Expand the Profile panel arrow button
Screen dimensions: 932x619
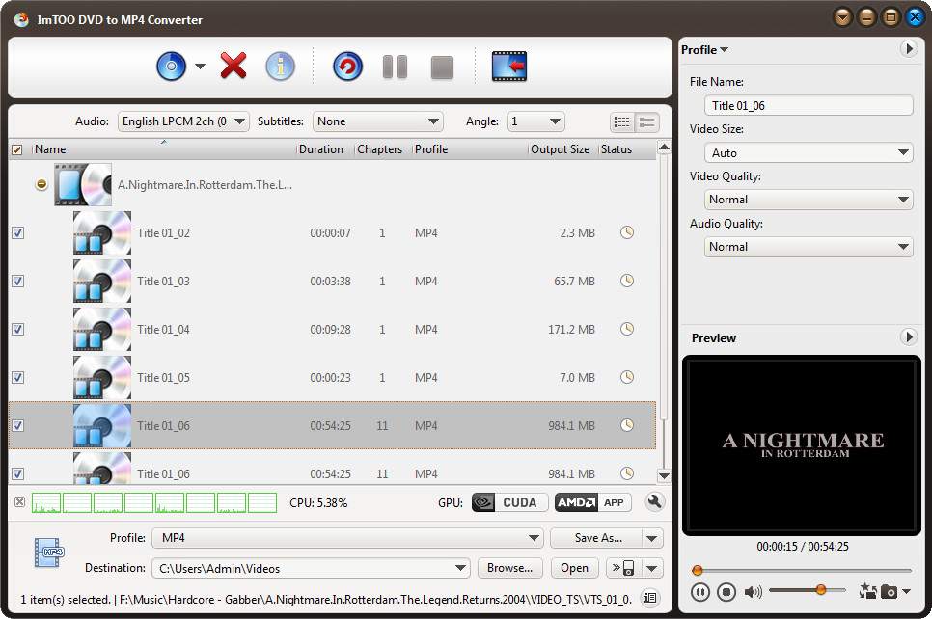tap(908, 49)
